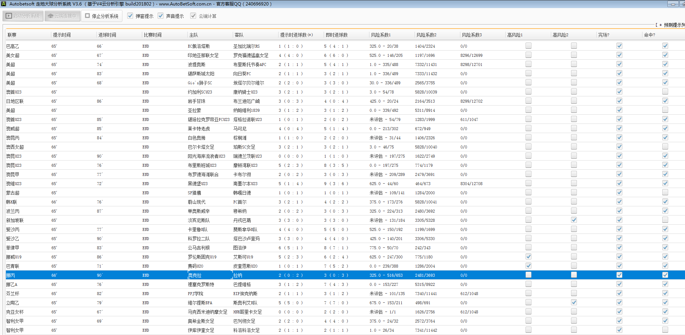
Task: Check the 命中? box for 蒙古超 row
Action: [x=665, y=192]
